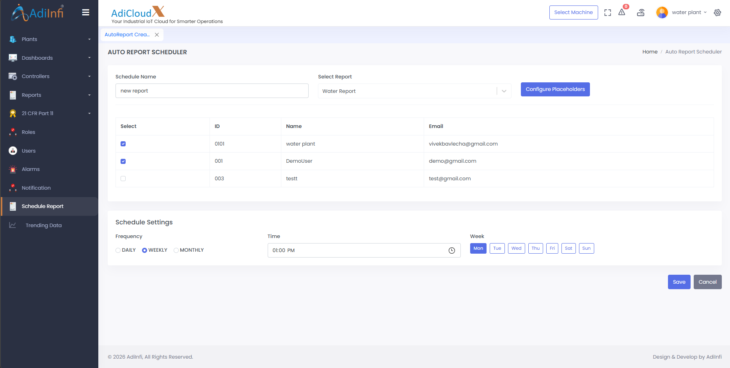Open Trending Data chart icon in sidebar
The height and width of the screenshot is (368, 730).
tap(13, 225)
